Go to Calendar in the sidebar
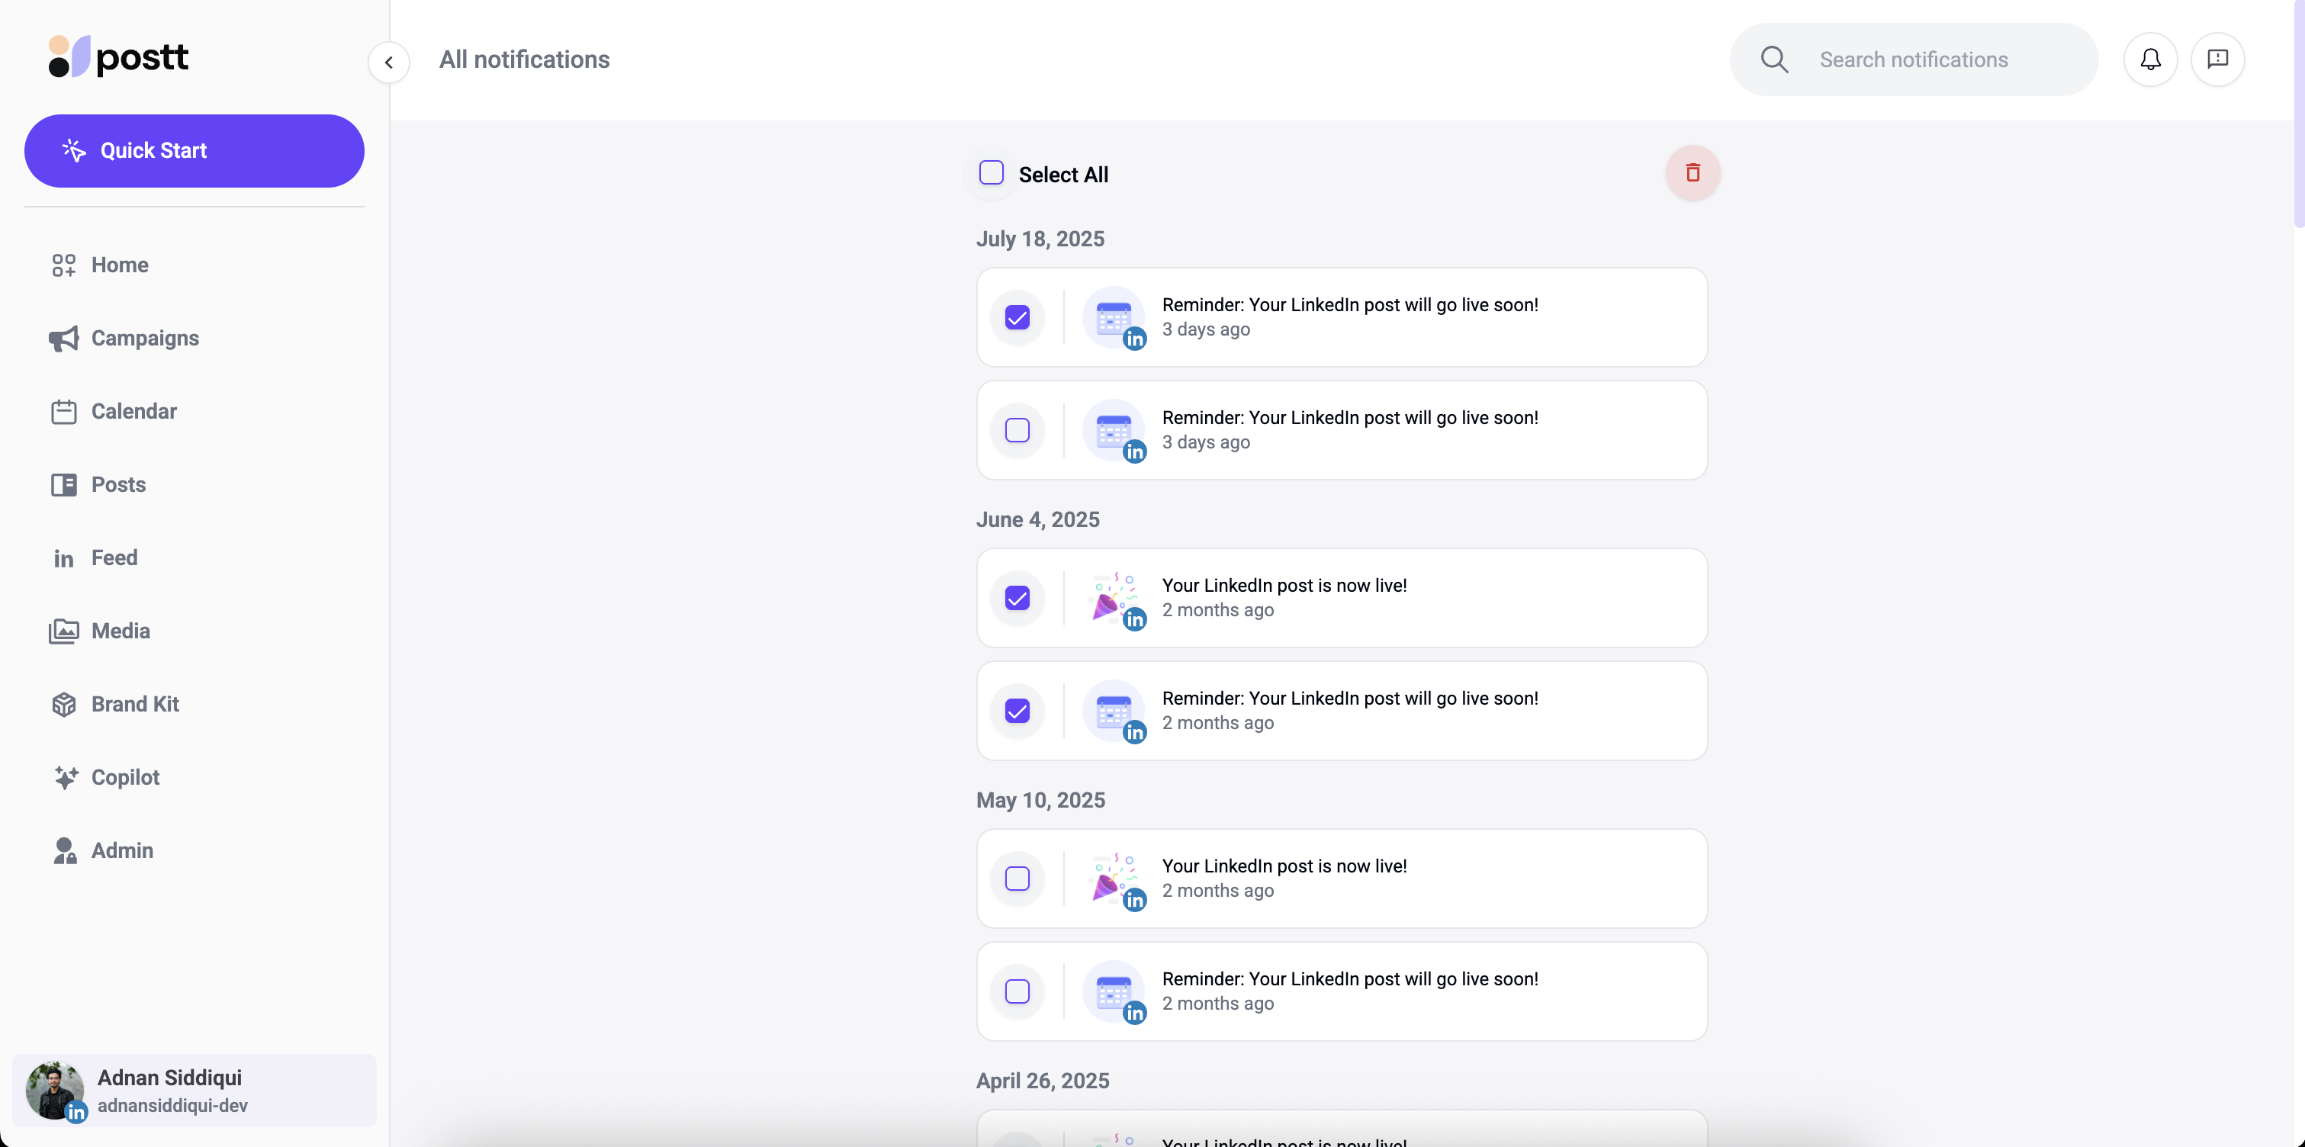2305x1147 pixels. click(x=133, y=412)
